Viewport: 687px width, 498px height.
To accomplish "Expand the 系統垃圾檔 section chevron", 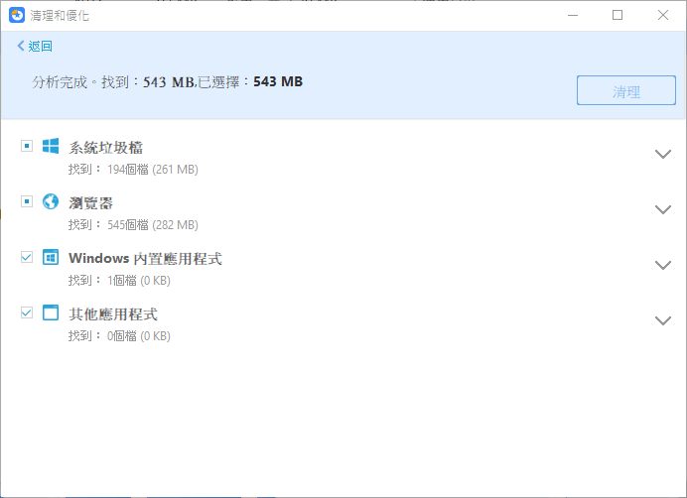I will (x=663, y=154).
